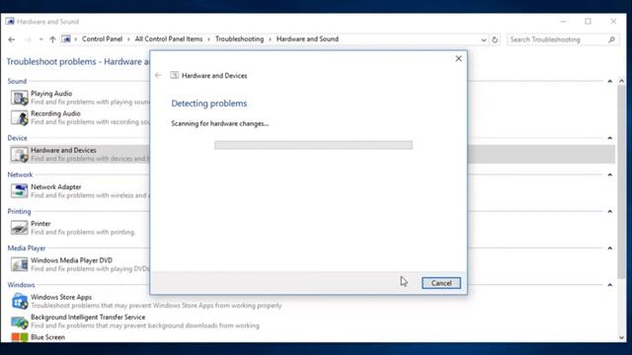Click the search magnifier icon

(x=611, y=39)
